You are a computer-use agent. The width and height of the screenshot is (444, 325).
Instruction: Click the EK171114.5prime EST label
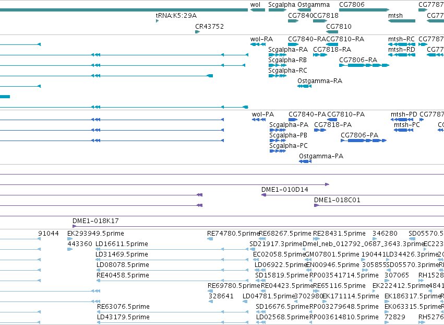351,296
